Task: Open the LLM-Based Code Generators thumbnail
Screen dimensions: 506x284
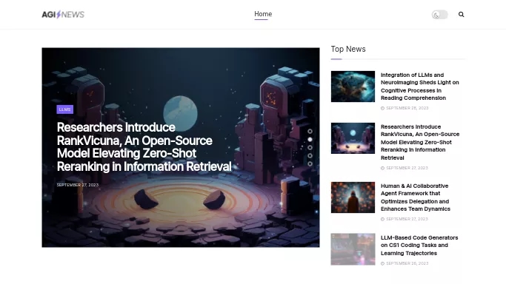Action: pos(353,249)
